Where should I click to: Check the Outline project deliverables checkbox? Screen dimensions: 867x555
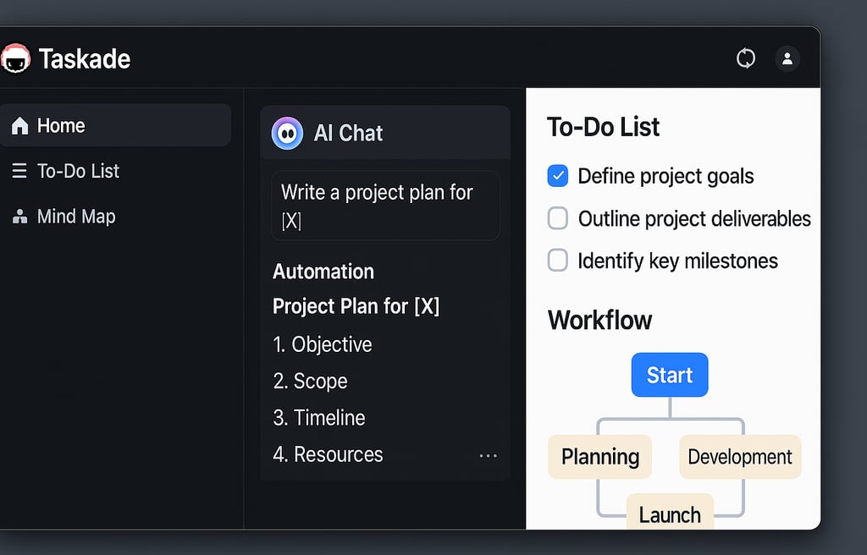pyautogui.click(x=557, y=217)
